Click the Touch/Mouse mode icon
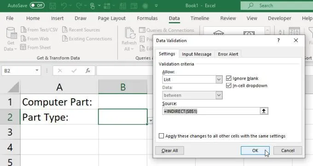 [x=92, y=6]
